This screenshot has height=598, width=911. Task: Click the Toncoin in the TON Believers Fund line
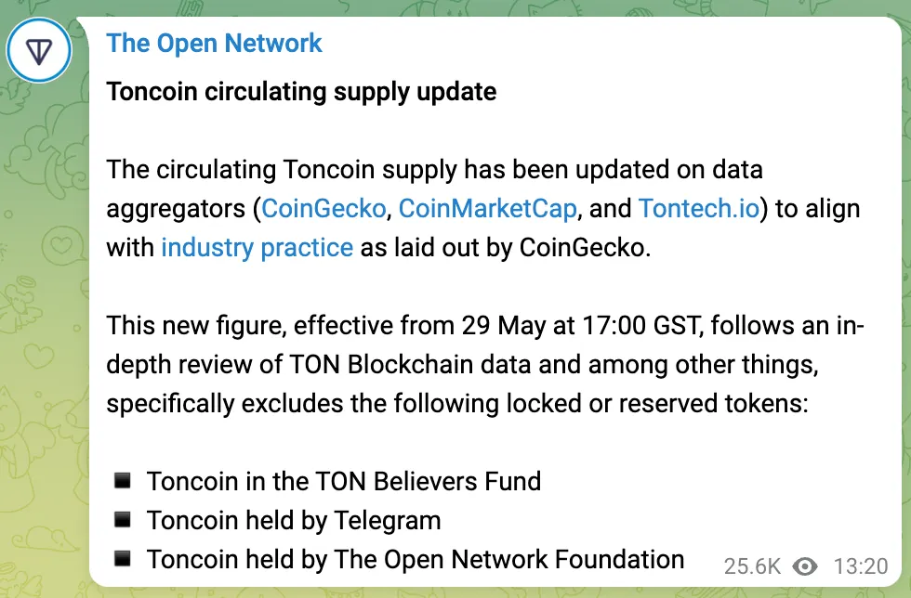pyautogui.click(x=343, y=481)
